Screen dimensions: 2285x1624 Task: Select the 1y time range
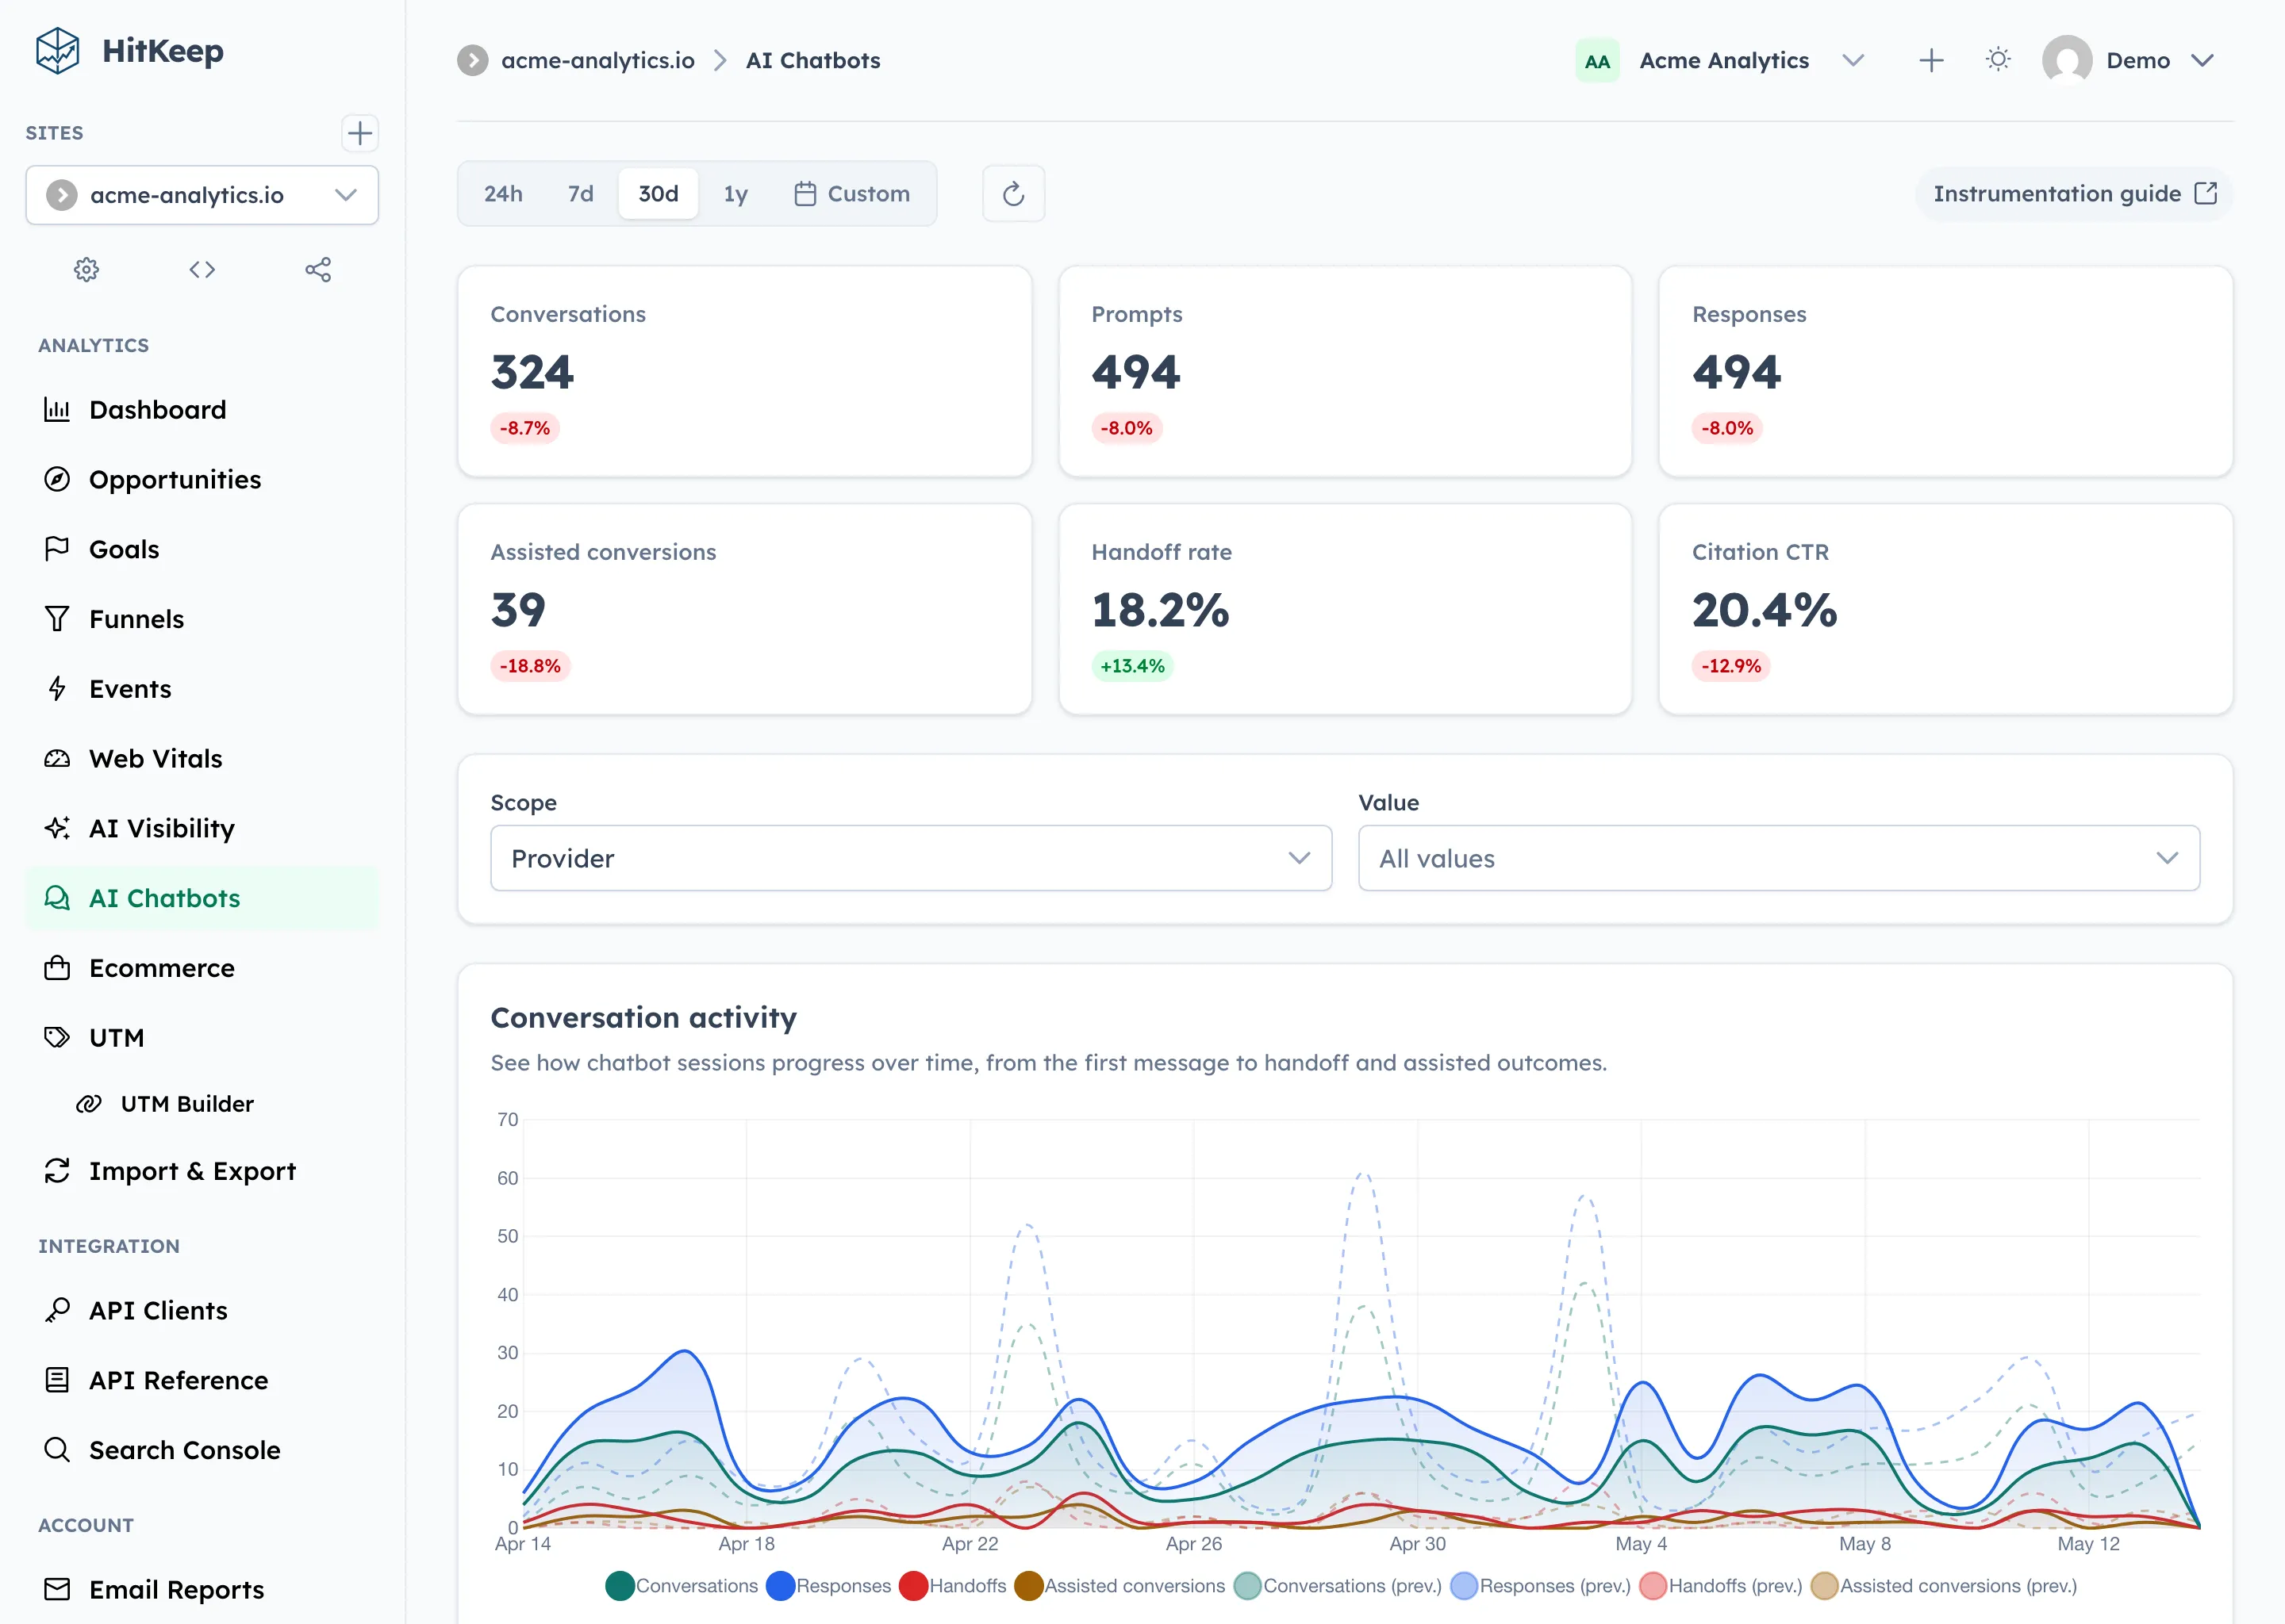(x=735, y=194)
